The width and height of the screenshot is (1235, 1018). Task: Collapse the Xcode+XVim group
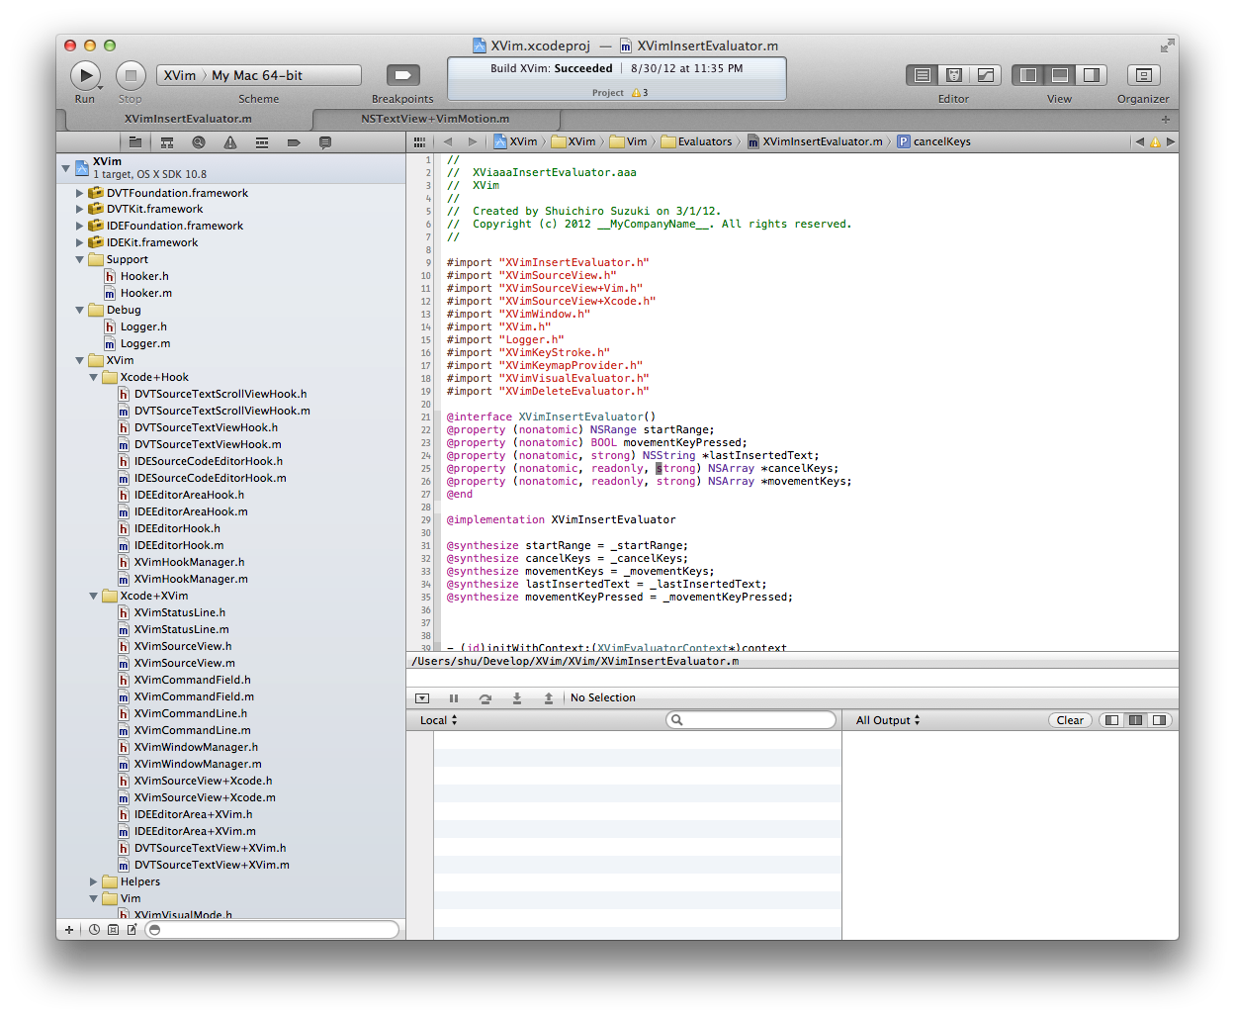click(94, 596)
